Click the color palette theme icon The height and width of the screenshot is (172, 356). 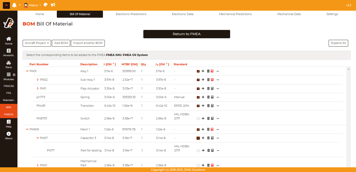pyautogui.click(x=46, y=5)
